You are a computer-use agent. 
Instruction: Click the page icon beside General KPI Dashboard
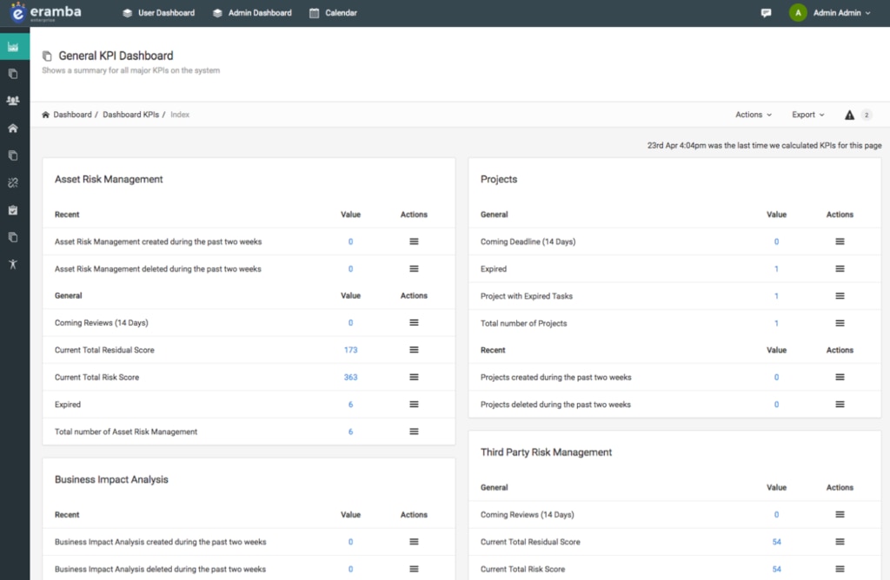(47, 56)
